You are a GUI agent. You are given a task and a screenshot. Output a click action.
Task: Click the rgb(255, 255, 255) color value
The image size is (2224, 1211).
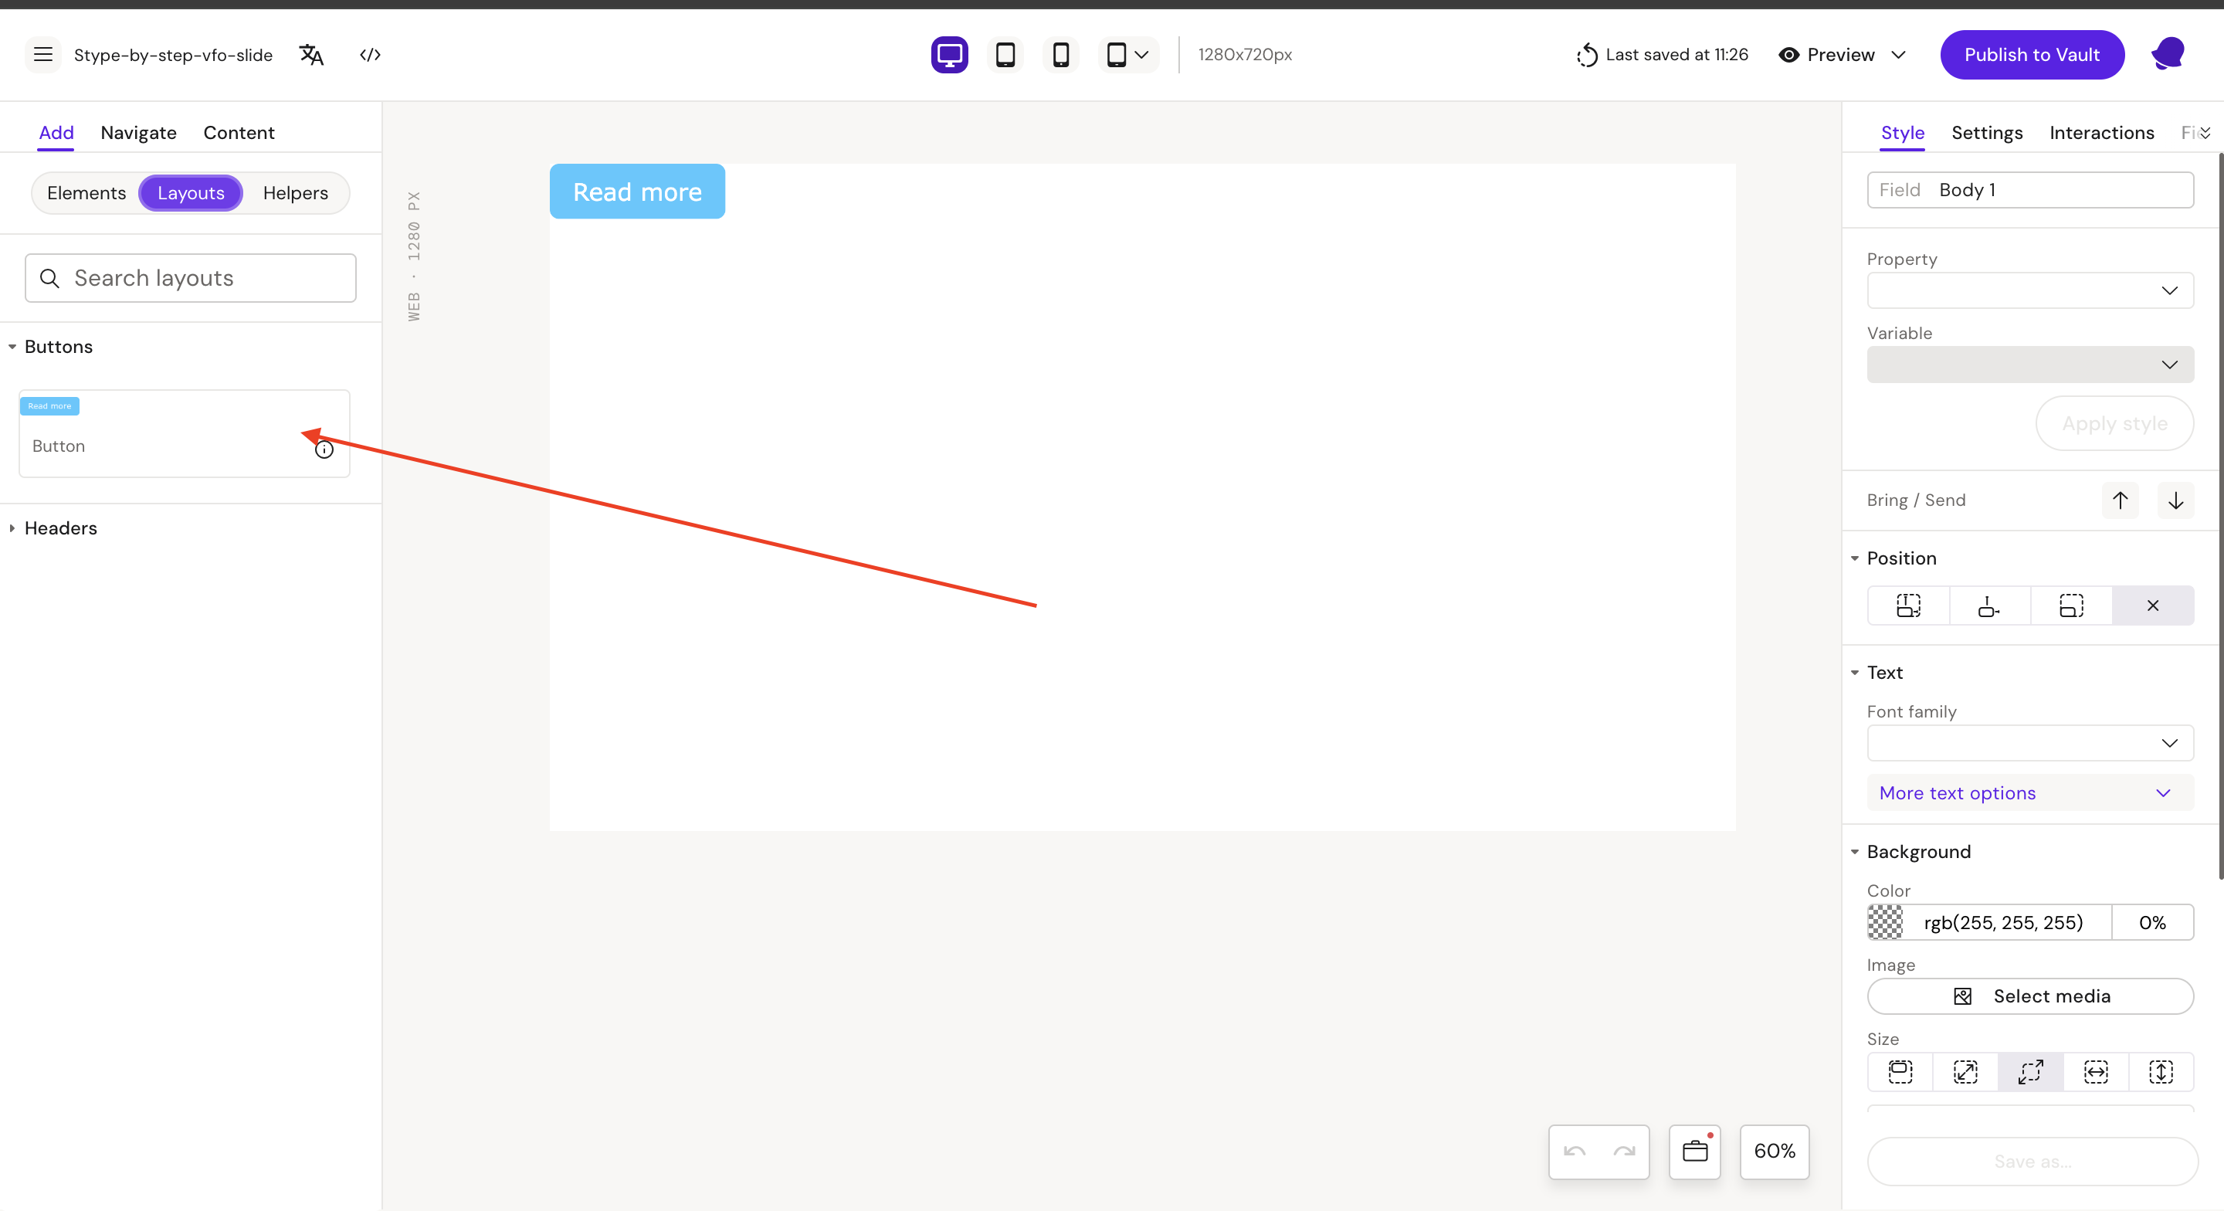[x=2003, y=924]
